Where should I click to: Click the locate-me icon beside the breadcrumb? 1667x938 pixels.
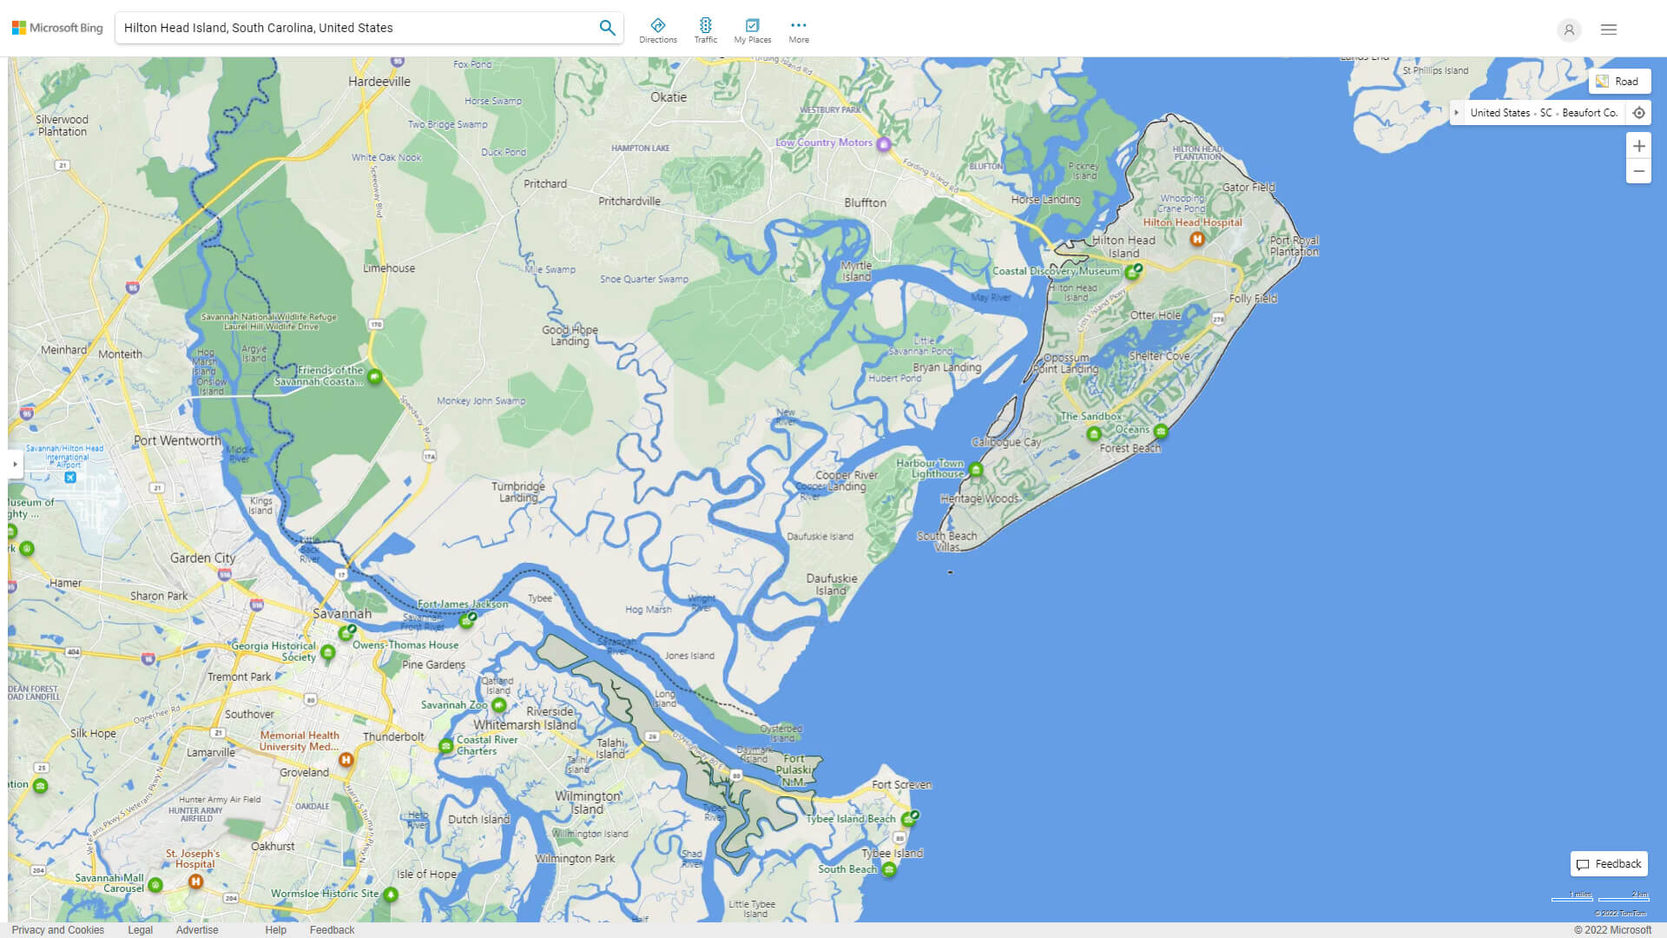click(x=1639, y=112)
